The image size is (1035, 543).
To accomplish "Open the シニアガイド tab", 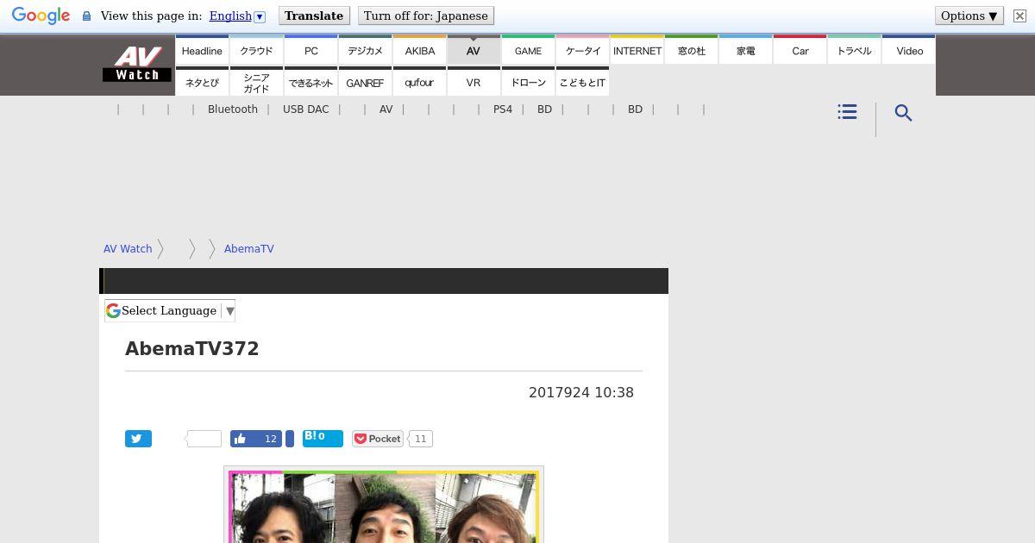I will point(256,83).
